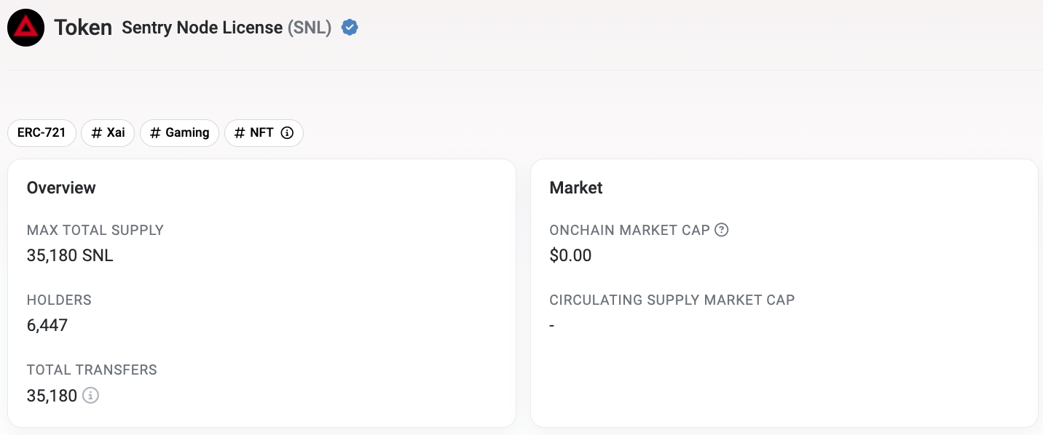Click the $0.00 onchain market cap value

click(x=570, y=256)
